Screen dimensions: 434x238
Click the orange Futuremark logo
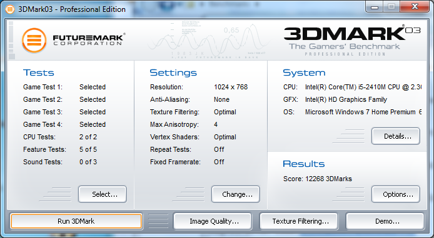pos(34,41)
